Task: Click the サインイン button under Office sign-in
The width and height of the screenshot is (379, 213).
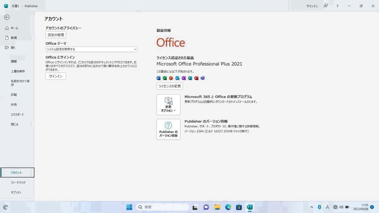Action: (56, 76)
